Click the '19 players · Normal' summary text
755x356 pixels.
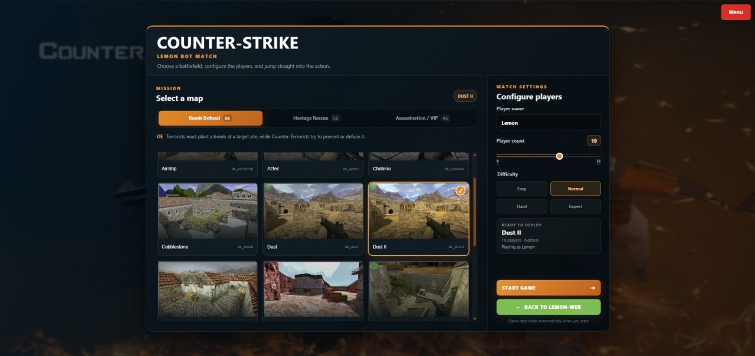coord(520,240)
